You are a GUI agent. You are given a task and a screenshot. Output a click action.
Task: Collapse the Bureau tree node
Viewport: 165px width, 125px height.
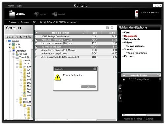coord(6,41)
